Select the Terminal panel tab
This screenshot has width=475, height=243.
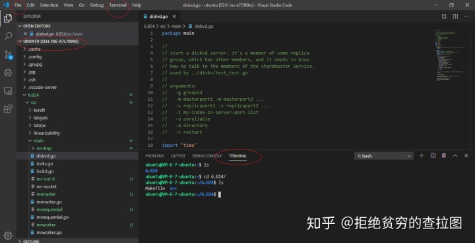[237, 156]
